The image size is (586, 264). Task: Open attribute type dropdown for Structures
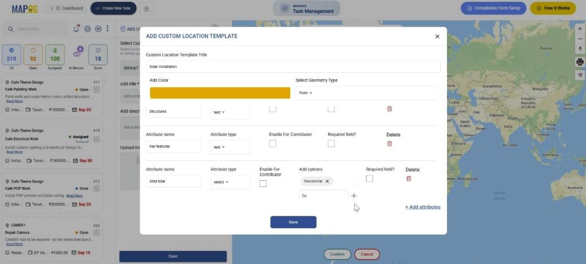coord(230,112)
